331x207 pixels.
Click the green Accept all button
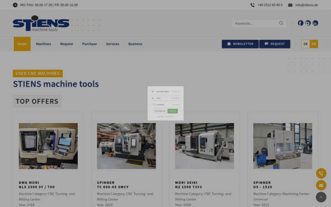[x=173, y=111]
